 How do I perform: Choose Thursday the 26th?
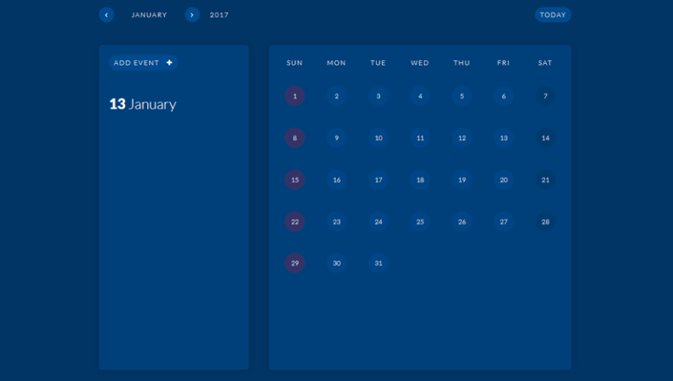[x=462, y=222]
